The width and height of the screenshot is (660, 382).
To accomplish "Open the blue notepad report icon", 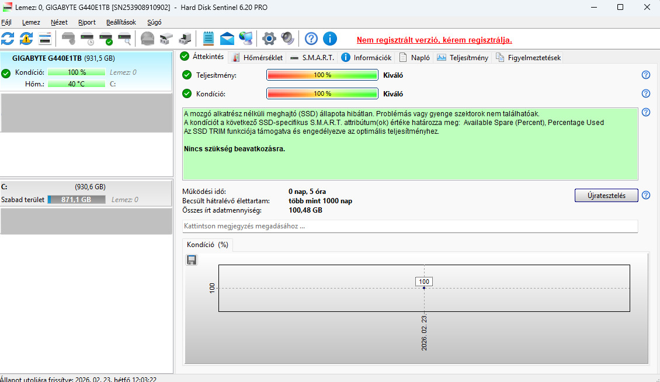I will pyautogui.click(x=209, y=39).
